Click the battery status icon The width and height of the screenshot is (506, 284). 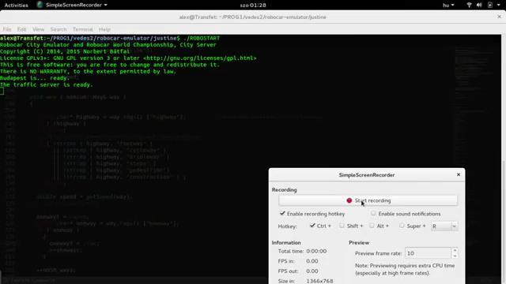pyautogui.click(x=490, y=6)
